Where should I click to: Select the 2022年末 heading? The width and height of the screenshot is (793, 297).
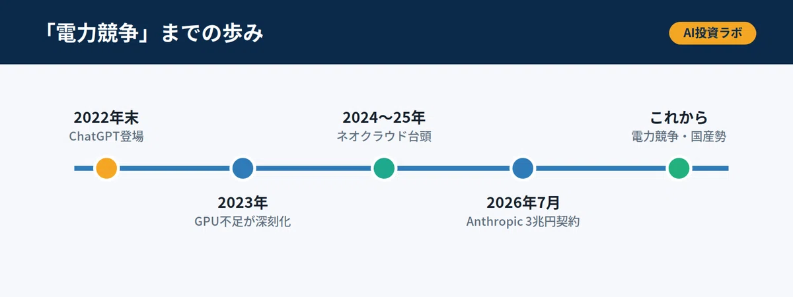coord(106,118)
